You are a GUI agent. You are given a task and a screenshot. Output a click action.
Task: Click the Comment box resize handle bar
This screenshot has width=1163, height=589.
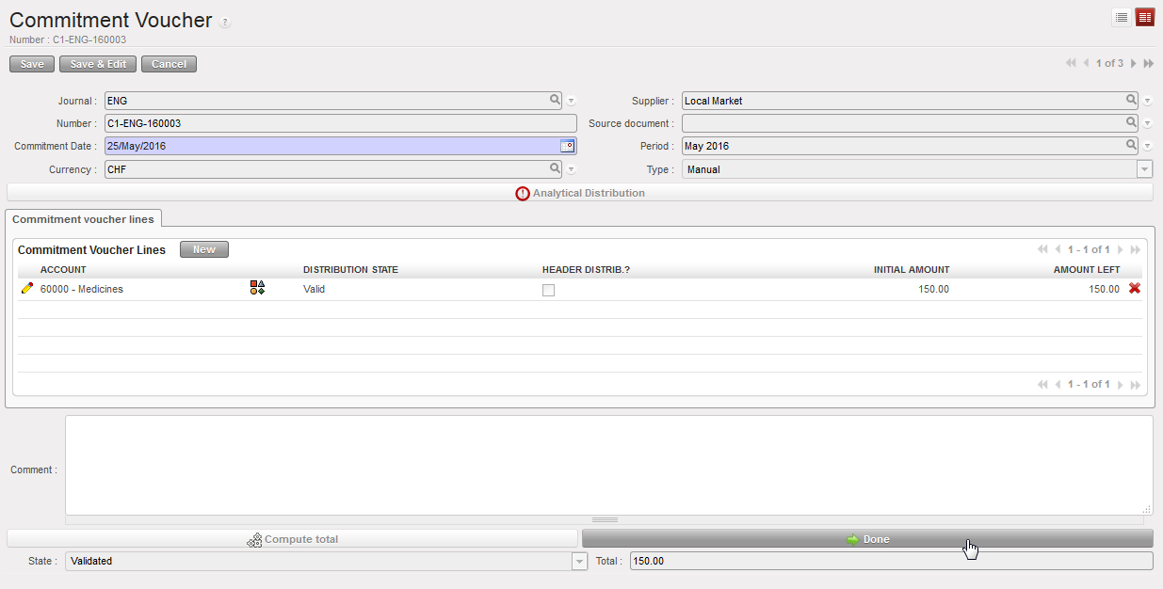click(604, 519)
